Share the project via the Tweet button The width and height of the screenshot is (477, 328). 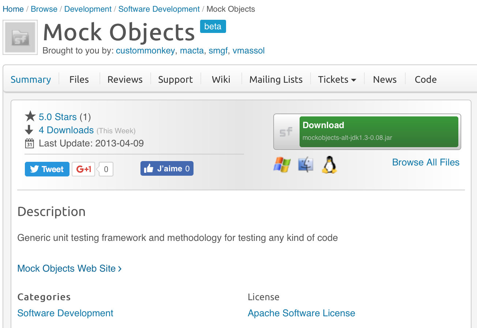(47, 169)
